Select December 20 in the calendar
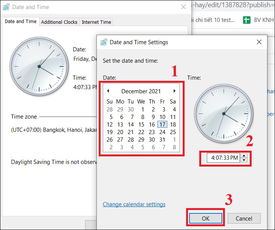275x230 pixels. pos(120,132)
